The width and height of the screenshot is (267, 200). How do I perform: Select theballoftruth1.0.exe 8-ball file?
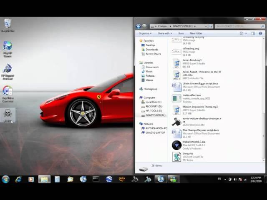pos(176,145)
